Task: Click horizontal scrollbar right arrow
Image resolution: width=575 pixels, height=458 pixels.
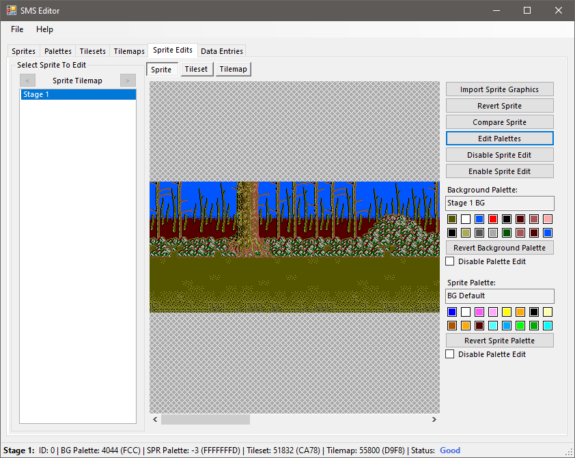Action: tap(434, 420)
